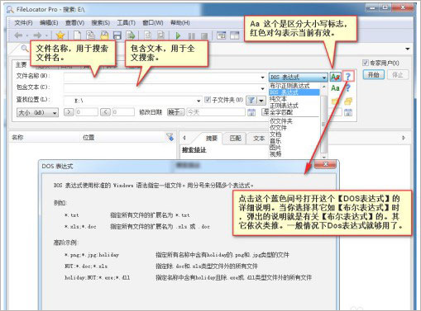Click the 开始 start button
The width and height of the screenshot is (421, 311).
pos(374,74)
